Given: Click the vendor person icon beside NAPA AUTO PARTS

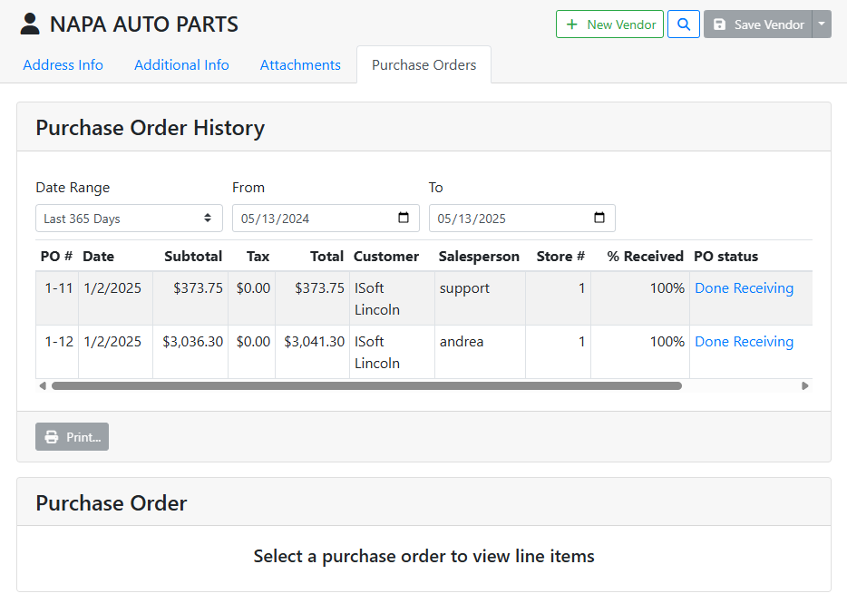Looking at the screenshot, I should [31, 24].
